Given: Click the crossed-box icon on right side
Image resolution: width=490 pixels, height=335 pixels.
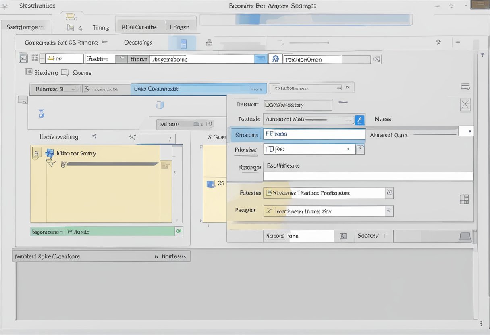Looking at the screenshot, I should click(465, 105).
